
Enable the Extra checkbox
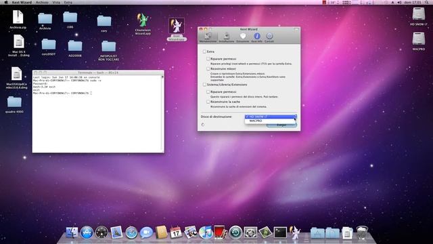pos(204,52)
